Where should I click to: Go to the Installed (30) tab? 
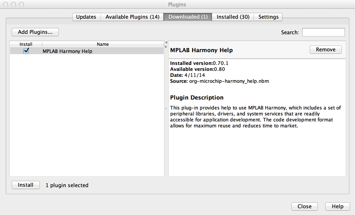(233, 17)
